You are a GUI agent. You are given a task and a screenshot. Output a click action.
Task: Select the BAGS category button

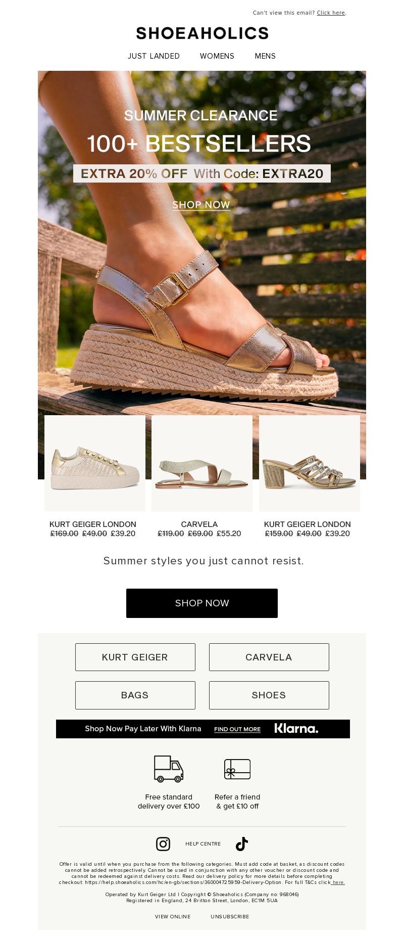(x=135, y=695)
